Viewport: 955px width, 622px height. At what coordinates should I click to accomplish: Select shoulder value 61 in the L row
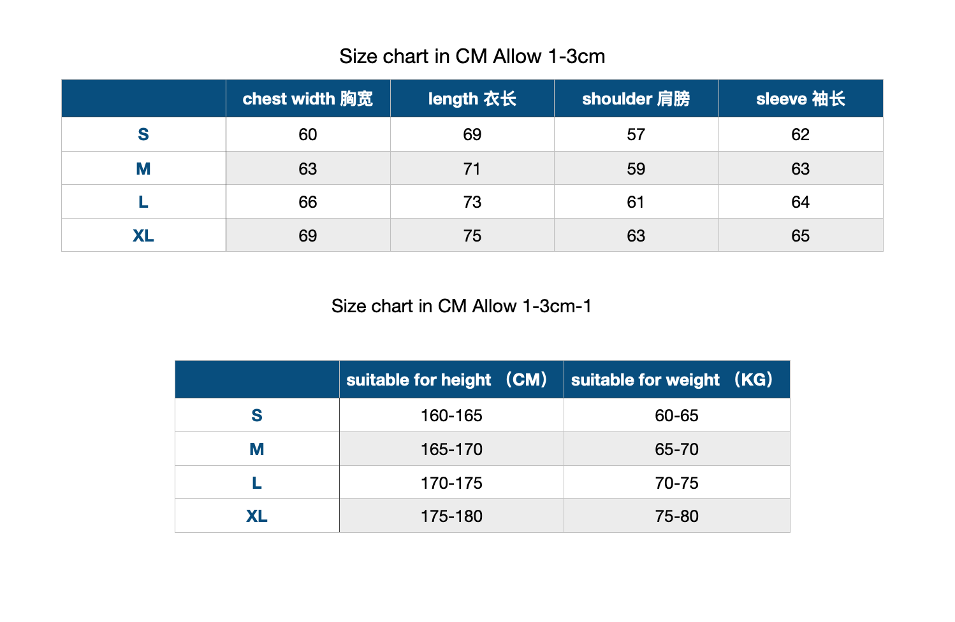coord(636,202)
